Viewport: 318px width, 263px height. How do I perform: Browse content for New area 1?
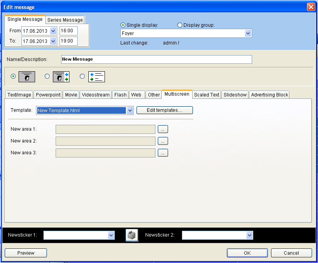coord(163,129)
